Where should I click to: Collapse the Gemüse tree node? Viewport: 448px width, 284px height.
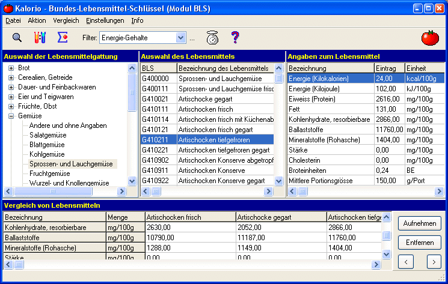11,116
